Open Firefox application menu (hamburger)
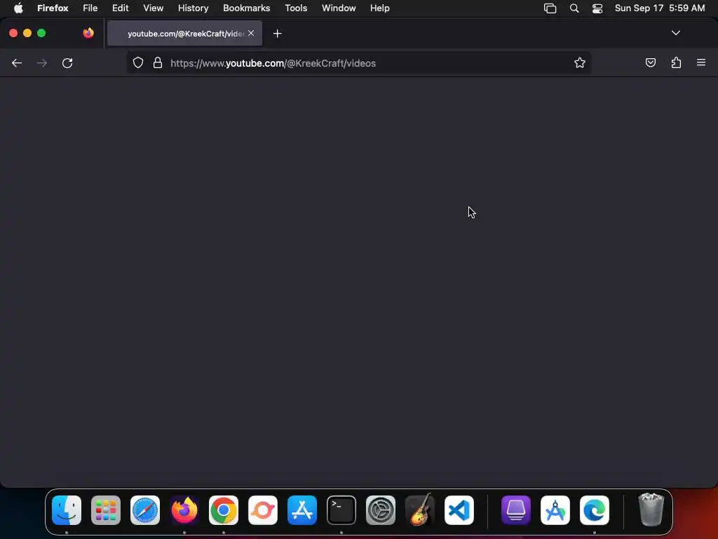 pos(701,62)
